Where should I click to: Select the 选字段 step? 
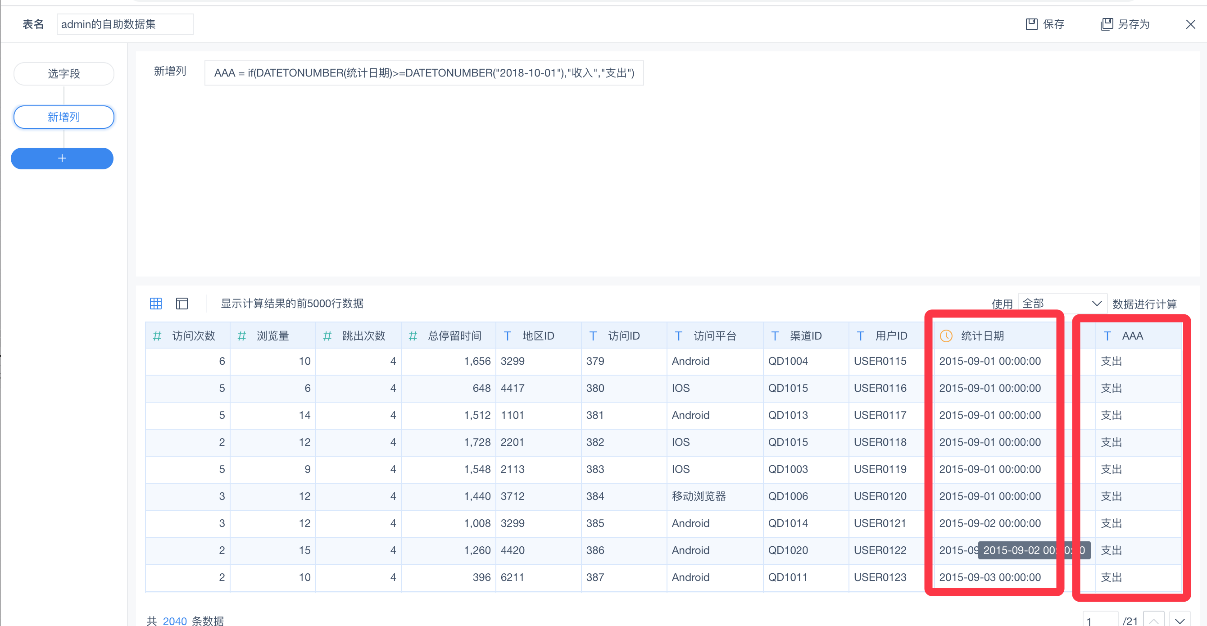(x=64, y=74)
